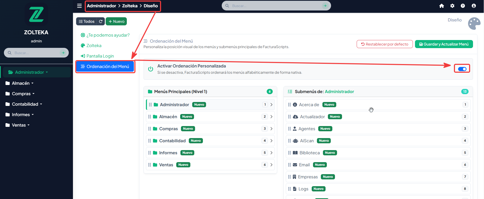Click the Biblioteca book icon
This screenshot has width=484, height=199.
point(295,153)
